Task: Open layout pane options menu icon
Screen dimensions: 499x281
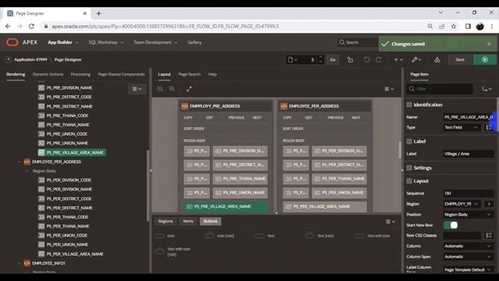Action: pos(389,89)
